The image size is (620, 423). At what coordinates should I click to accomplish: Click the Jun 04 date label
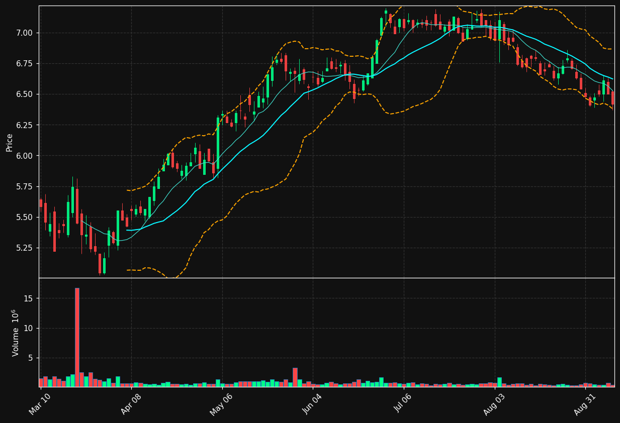click(x=312, y=404)
